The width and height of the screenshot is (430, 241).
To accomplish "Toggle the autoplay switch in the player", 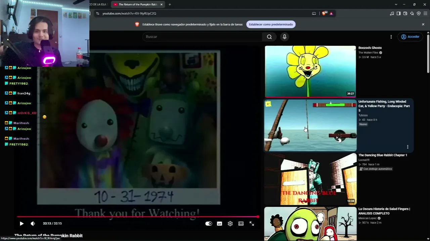I will point(209,224).
